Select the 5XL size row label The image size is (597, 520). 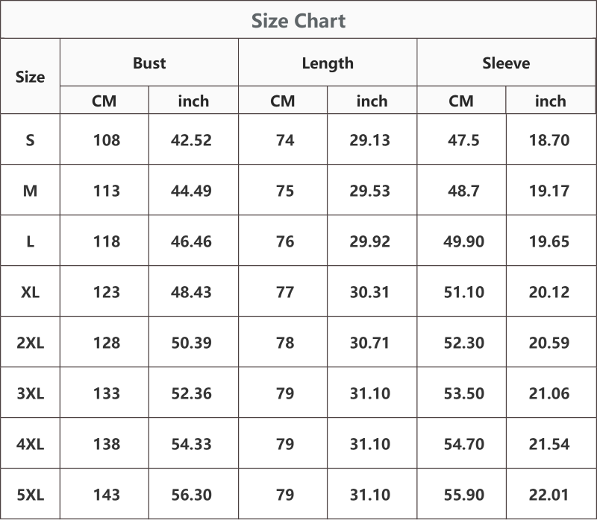coord(30,495)
